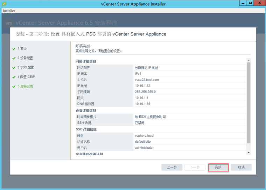Viewport: 266px width, 190px height.
Task: Click the gateway value 10.10.1.1
Action: coord(141,98)
